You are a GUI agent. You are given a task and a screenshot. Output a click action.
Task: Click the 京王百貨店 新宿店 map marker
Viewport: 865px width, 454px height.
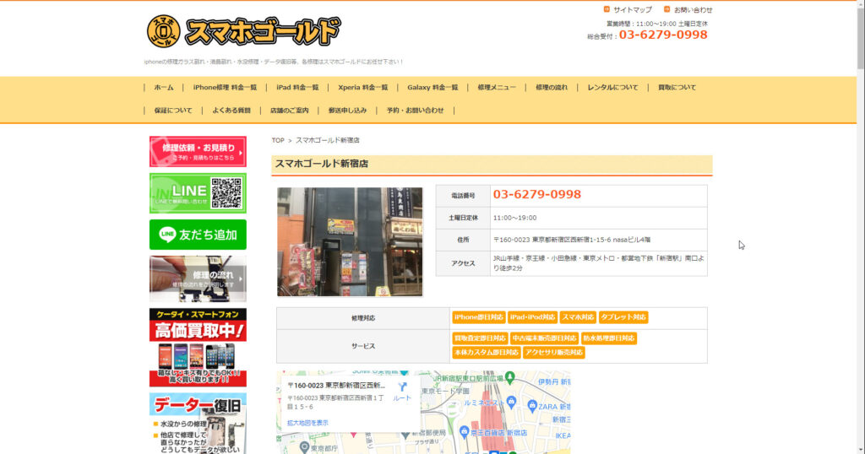coord(464,433)
